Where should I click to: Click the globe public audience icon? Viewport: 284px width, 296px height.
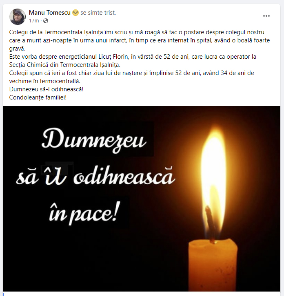coord(46,21)
